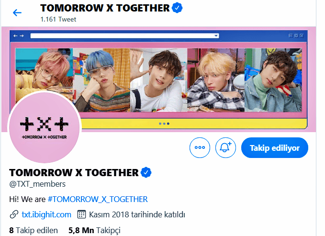Image resolution: width=325 pixels, height=236 pixels.
Task: View the 8 Takip edilen list
Action: (34, 230)
